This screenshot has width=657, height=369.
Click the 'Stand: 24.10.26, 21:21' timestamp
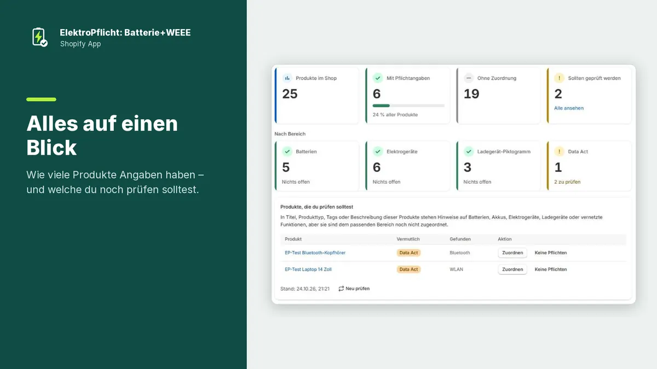(x=305, y=288)
